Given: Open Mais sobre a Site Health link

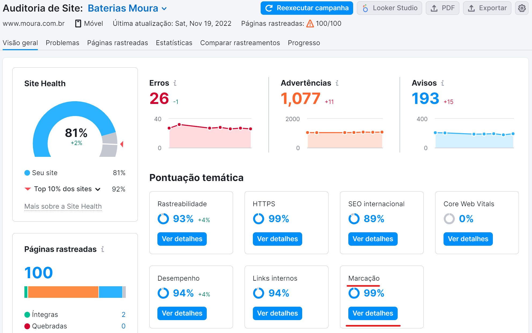Looking at the screenshot, I should coord(63,206).
